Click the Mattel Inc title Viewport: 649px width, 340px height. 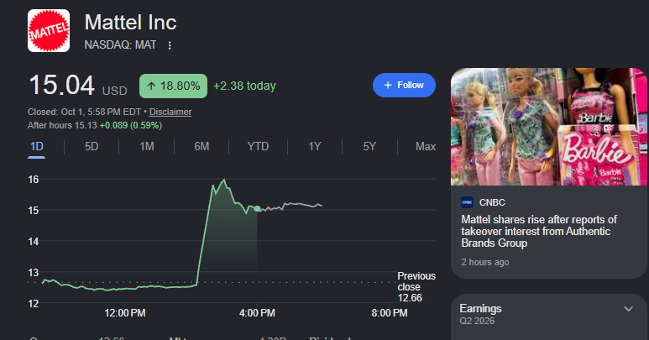pos(130,23)
